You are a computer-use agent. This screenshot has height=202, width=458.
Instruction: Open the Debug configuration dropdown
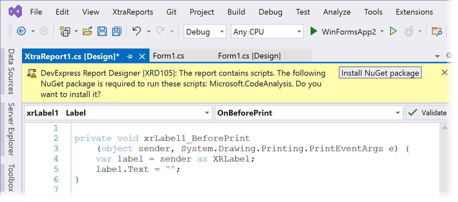tap(205, 32)
